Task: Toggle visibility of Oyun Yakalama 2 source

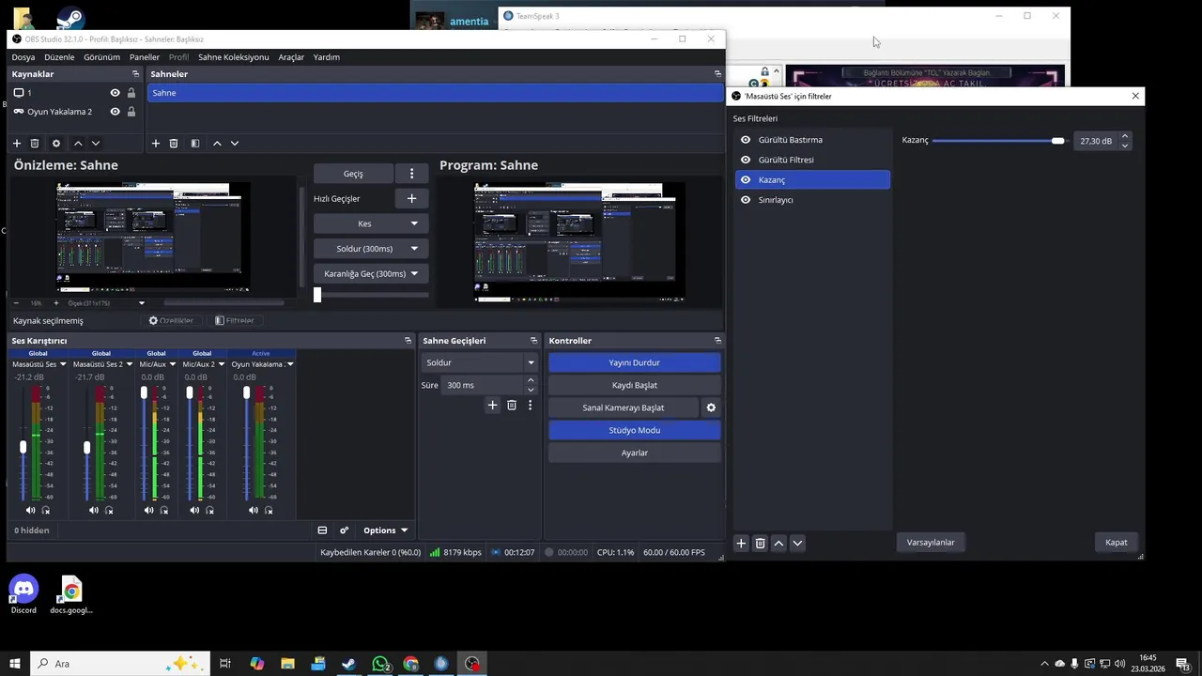Action: 115,112
